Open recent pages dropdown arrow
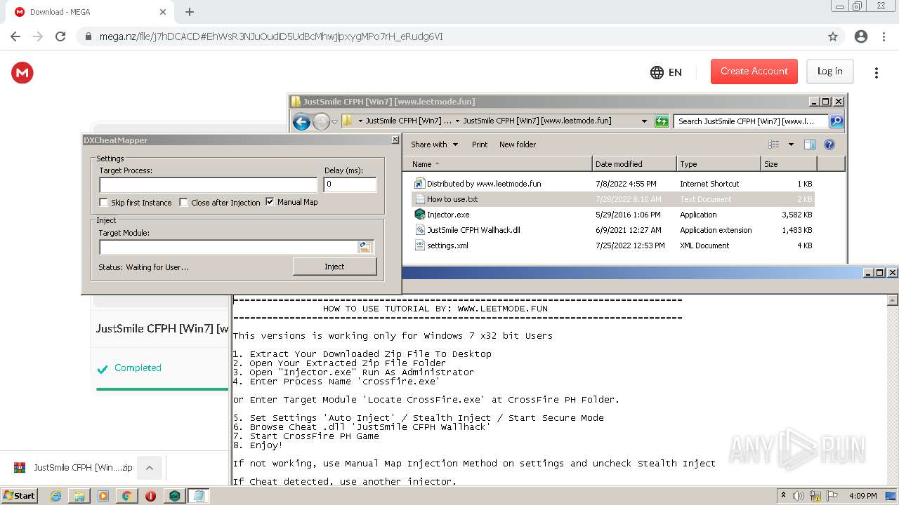899x505 pixels. coord(335,122)
